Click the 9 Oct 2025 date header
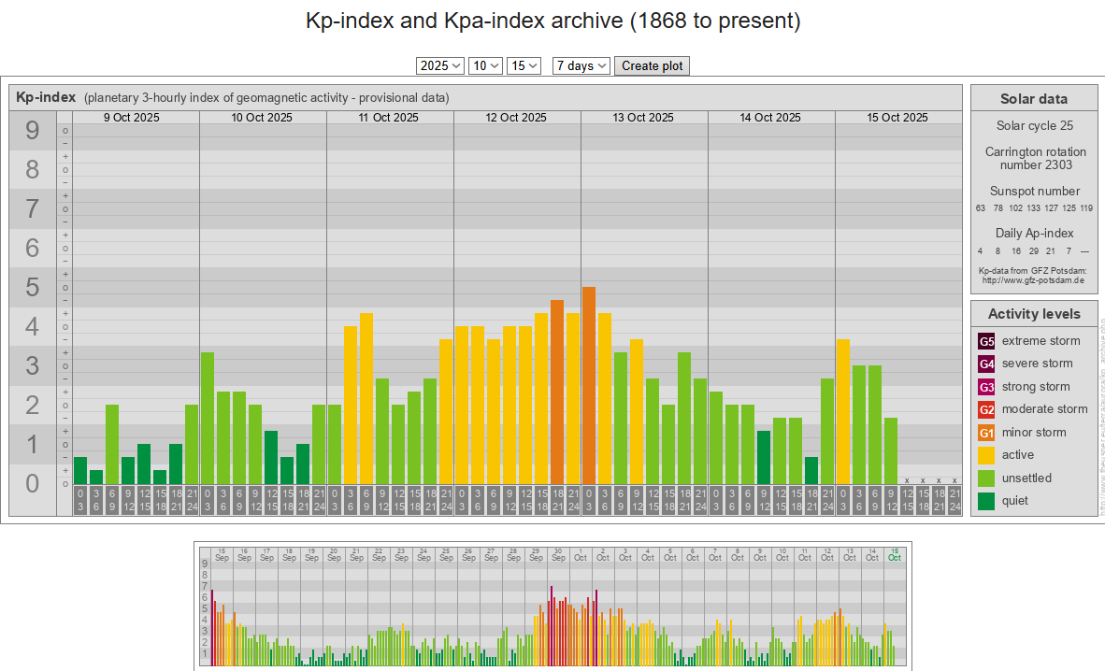The image size is (1105, 671). [x=132, y=118]
